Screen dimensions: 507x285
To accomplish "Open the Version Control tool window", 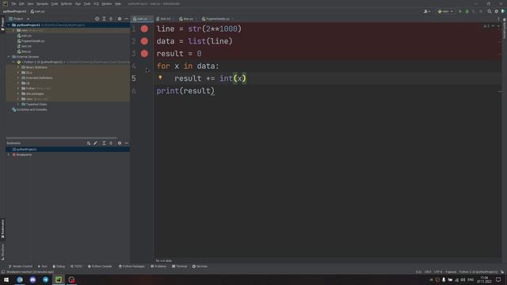I will [x=21, y=266].
